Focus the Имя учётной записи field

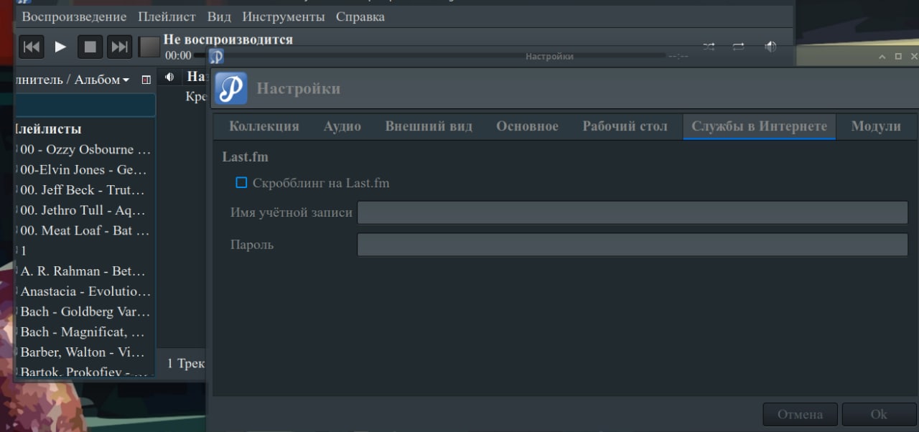click(633, 212)
